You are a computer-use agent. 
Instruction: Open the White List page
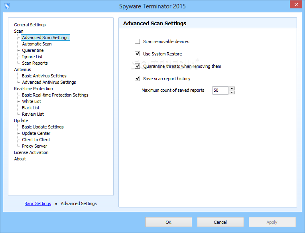pyautogui.click(x=31, y=101)
